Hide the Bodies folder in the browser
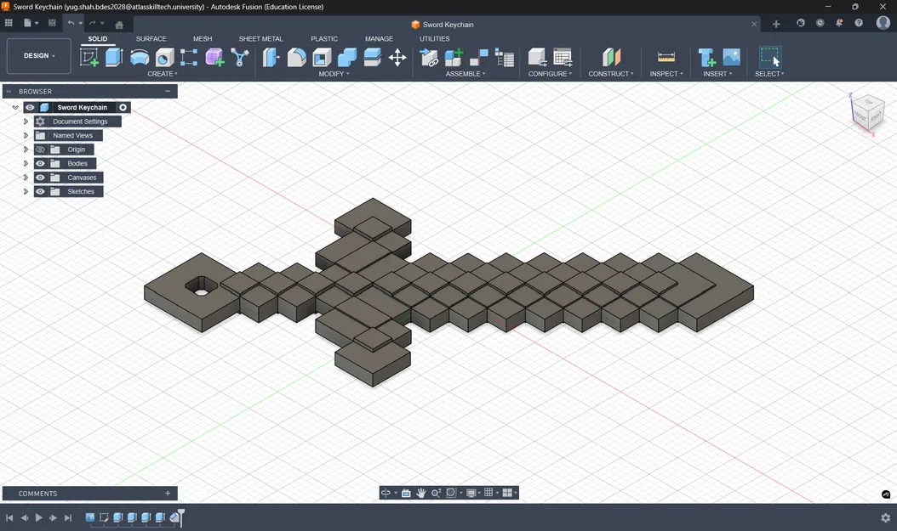Screen dimensions: 897x531 coord(40,163)
